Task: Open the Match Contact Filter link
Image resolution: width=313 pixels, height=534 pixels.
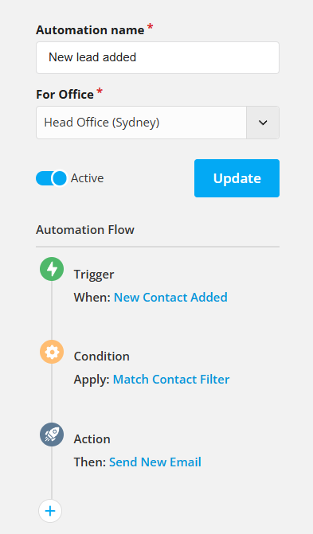Action: point(171,380)
